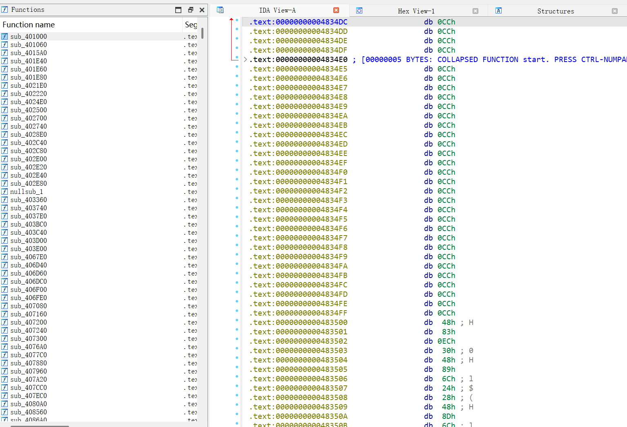Click the 48h value at address 483500
This screenshot has height=427, width=627.
tap(448, 322)
